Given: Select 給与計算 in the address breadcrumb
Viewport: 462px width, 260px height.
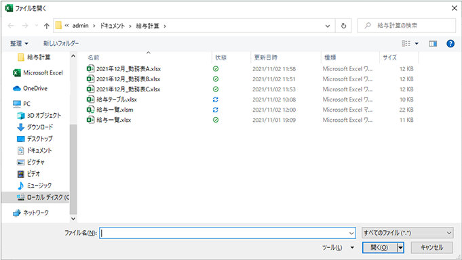Looking at the screenshot, I should click(147, 26).
